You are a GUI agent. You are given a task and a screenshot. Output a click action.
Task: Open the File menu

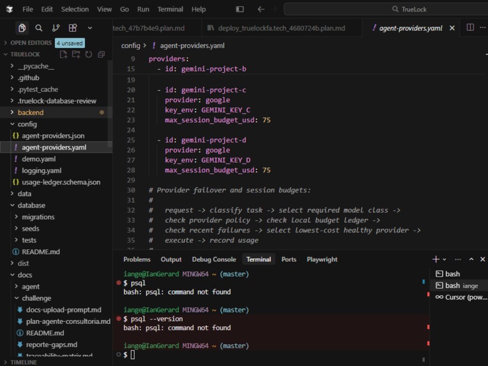click(x=27, y=10)
